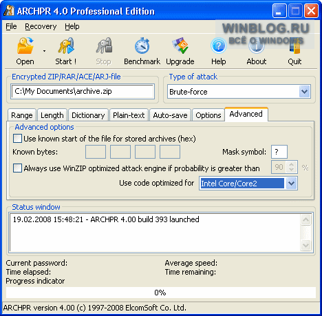Click the probability percent field showing 90
The width and height of the screenshot is (322, 316).
(x=279, y=167)
